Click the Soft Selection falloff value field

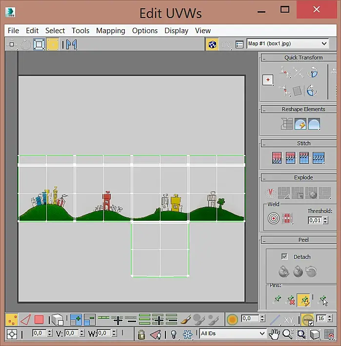tap(250, 318)
